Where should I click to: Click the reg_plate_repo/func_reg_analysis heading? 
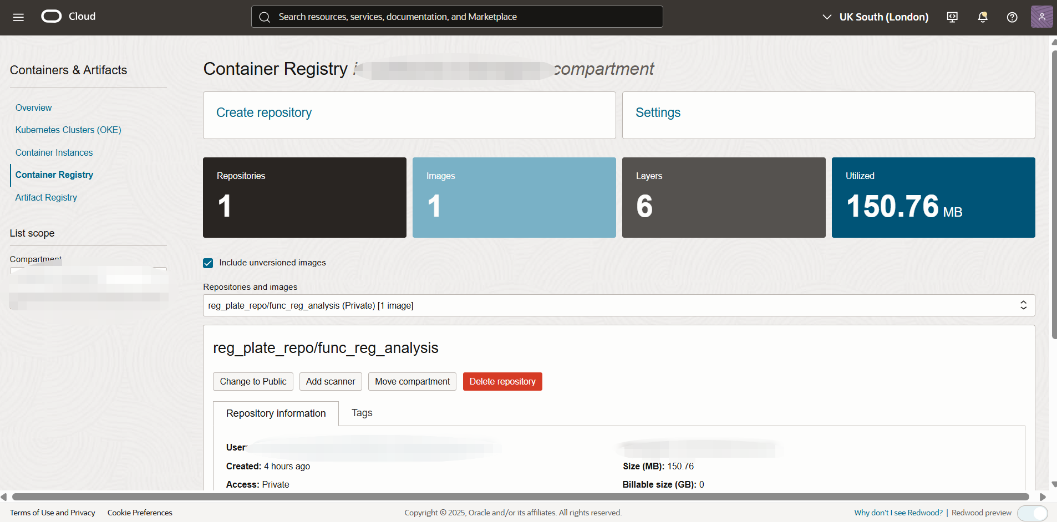(x=326, y=348)
